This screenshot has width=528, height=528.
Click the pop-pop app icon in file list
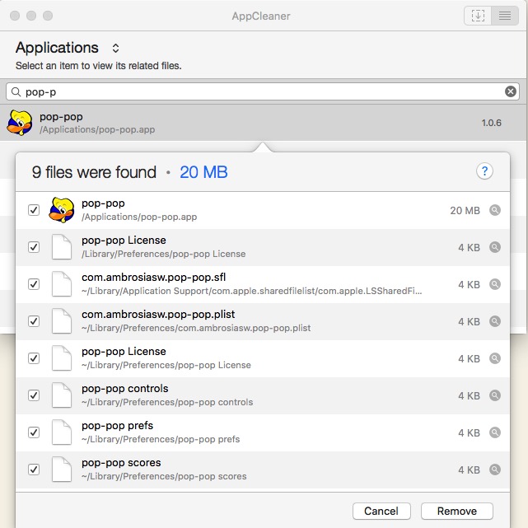(62, 210)
